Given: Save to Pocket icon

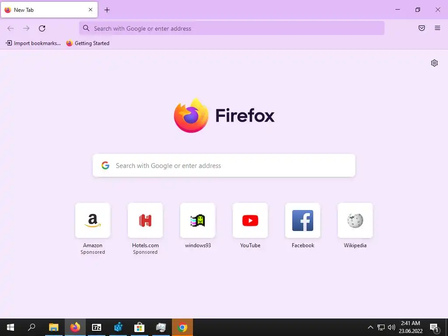Looking at the screenshot, I should [x=422, y=28].
